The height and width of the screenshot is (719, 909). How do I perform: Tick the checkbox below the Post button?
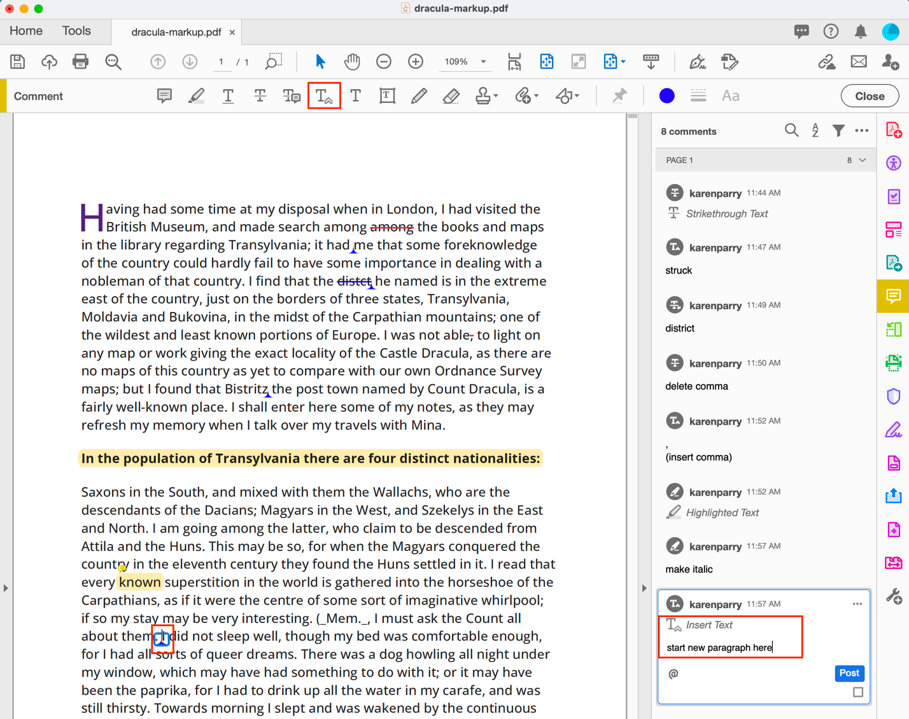pyautogui.click(x=857, y=692)
